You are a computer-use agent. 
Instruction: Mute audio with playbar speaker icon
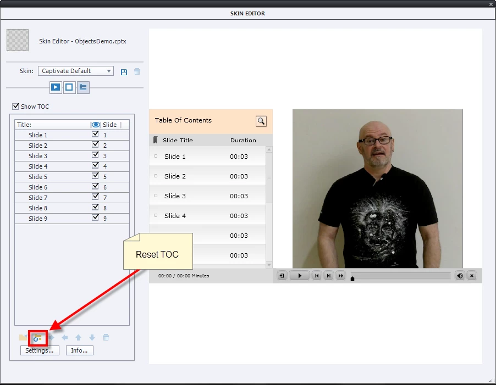point(460,276)
